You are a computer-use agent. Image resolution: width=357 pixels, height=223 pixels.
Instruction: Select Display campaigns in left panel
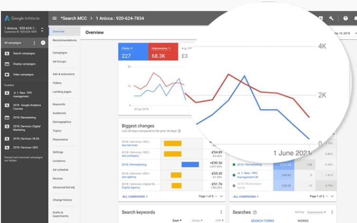coord(24,64)
